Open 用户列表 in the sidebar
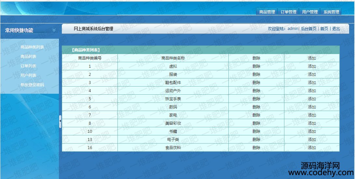The width and height of the screenshot is (355, 179). point(28,76)
